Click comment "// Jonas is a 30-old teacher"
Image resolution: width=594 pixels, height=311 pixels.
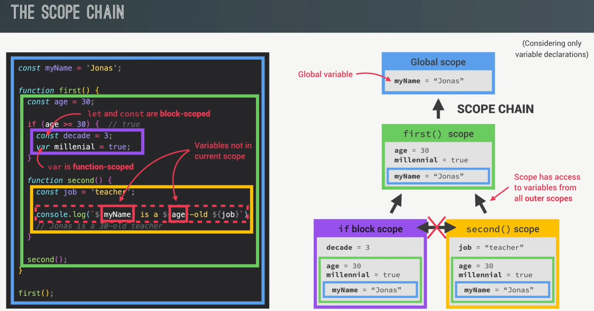[99, 226]
